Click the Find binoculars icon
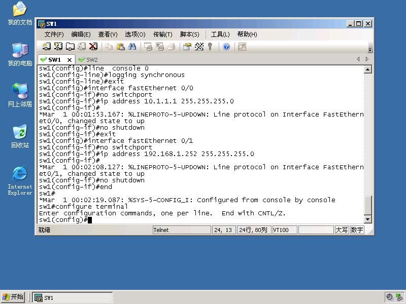Screen dimensions: 406x304 [132, 47]
